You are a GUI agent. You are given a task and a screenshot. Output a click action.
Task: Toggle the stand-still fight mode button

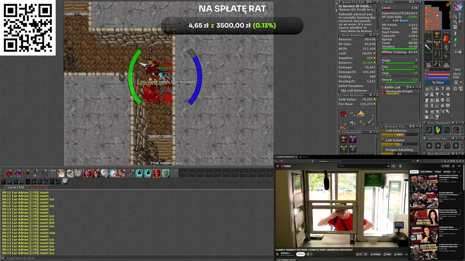pyautogui.click(x=455, y=34)
